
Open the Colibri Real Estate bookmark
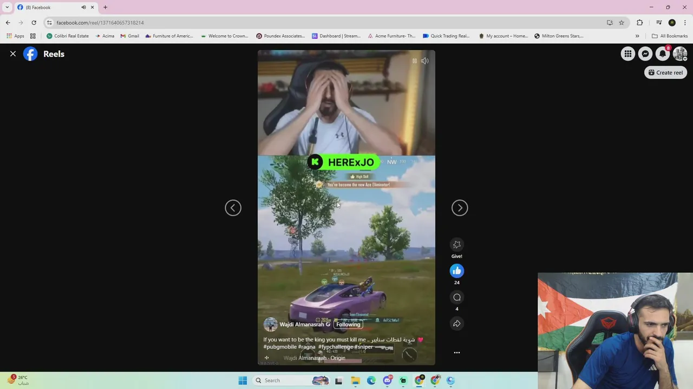[x=68, y=36]
